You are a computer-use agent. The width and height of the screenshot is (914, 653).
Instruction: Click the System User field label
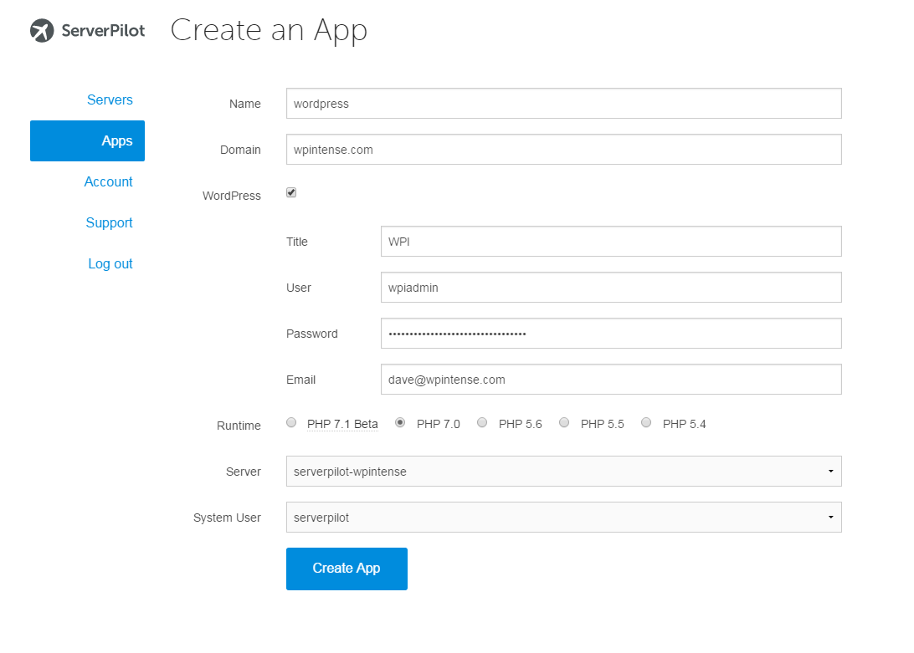click(x=227, y=518)
